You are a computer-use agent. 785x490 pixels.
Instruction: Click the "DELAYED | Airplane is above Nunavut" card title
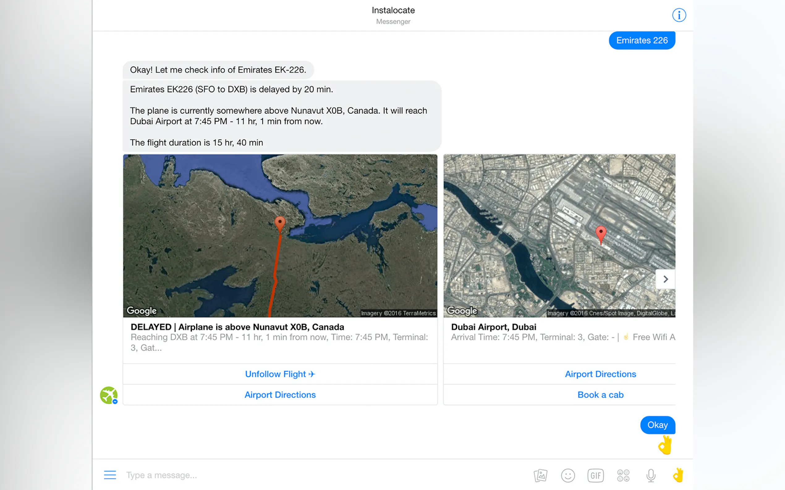coord(237,327)
